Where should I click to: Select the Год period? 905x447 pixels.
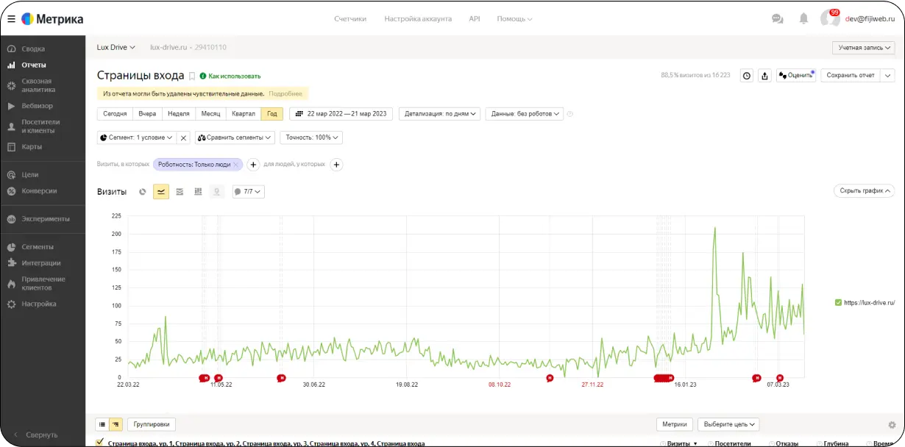click(272, 114)
